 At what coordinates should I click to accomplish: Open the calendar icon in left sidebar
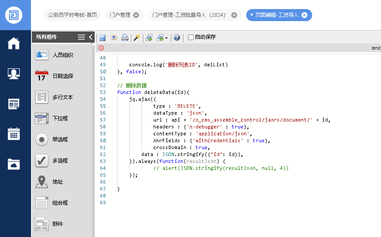(14, 134)
